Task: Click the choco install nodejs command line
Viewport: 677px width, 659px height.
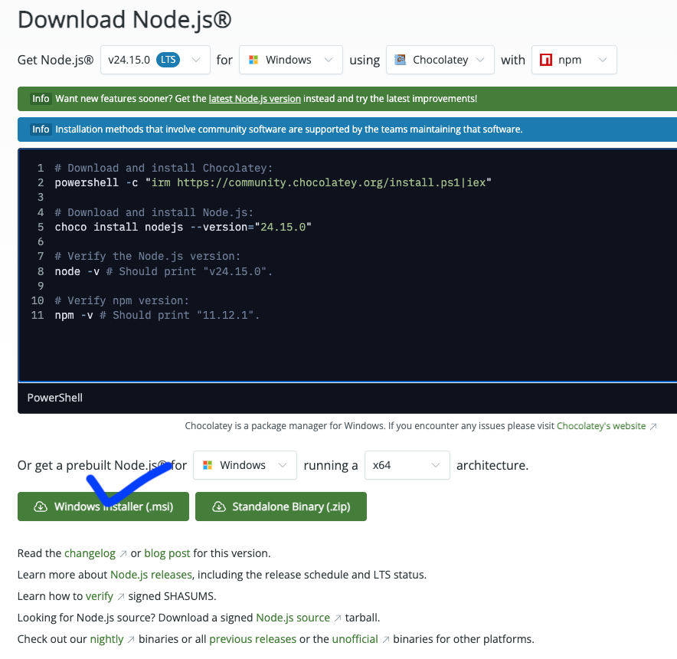Action: click(183, 228)
